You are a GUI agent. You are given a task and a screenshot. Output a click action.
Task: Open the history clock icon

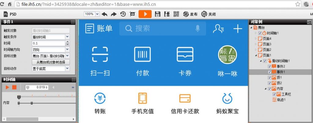click(x=123, y=14)
